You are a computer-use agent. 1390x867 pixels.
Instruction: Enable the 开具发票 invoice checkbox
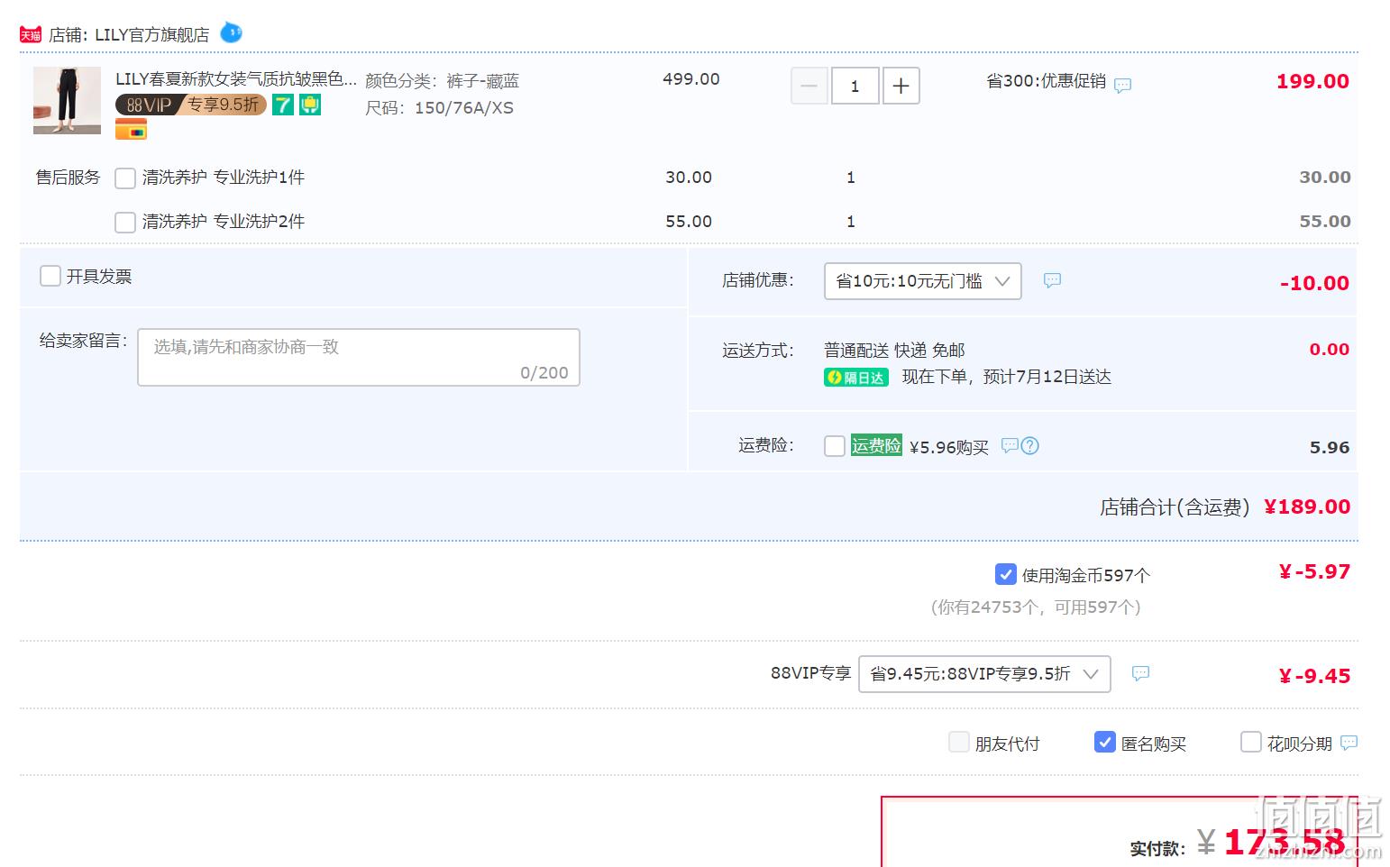click(x=50, y=276)
